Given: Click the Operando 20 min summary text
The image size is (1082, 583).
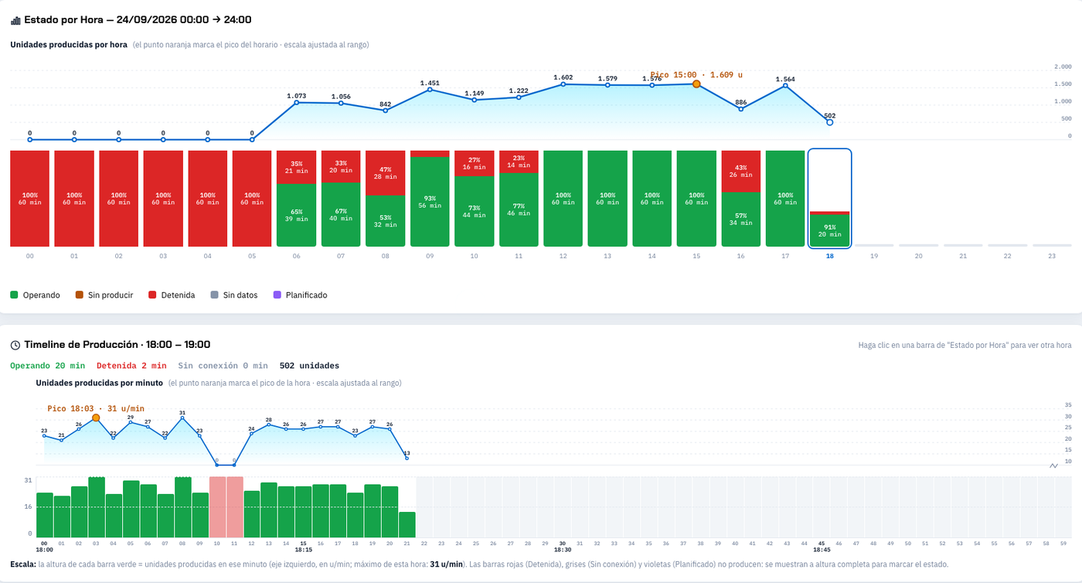Looking at the screenshot, I should (48, 366).
